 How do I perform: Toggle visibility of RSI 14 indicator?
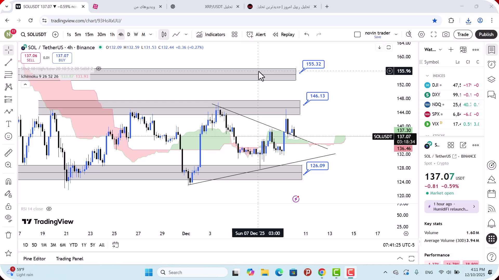pyautogui.click(x=49, y=209)
